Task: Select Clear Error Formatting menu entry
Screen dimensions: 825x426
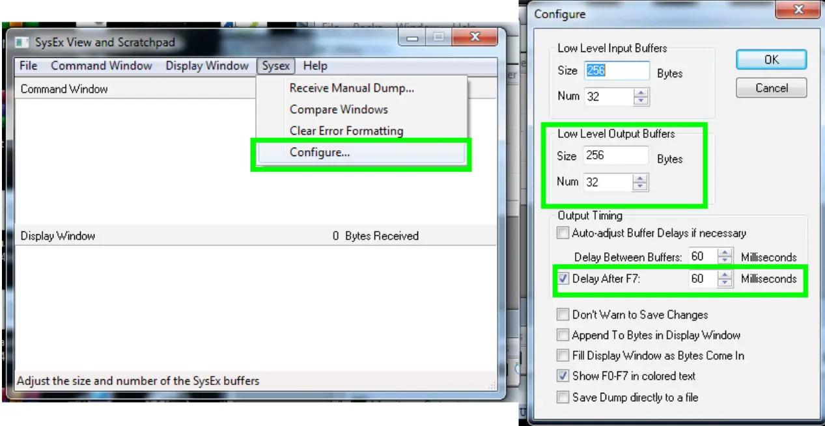Action: (346, 130)
